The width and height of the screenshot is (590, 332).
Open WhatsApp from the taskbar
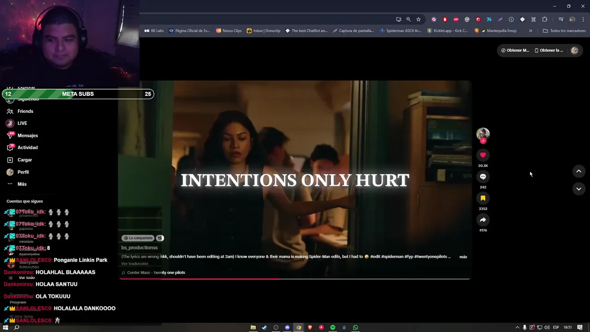tap(355, 327)
